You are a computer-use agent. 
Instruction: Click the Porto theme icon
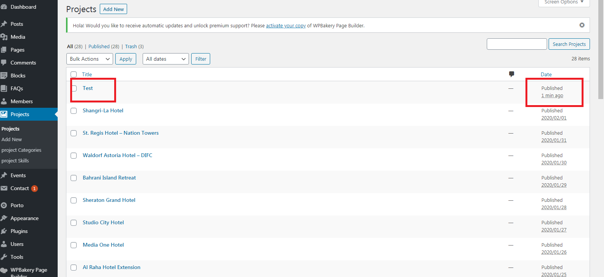click(4, 205)
